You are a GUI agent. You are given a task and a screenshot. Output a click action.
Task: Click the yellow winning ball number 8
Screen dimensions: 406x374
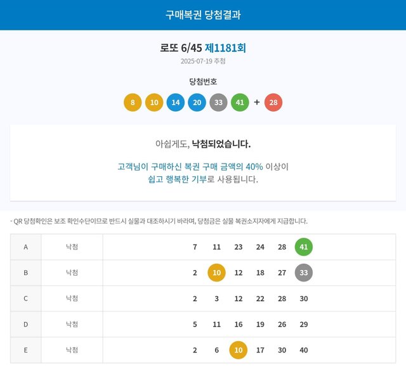pyautogui.click(x=133, y=103)
